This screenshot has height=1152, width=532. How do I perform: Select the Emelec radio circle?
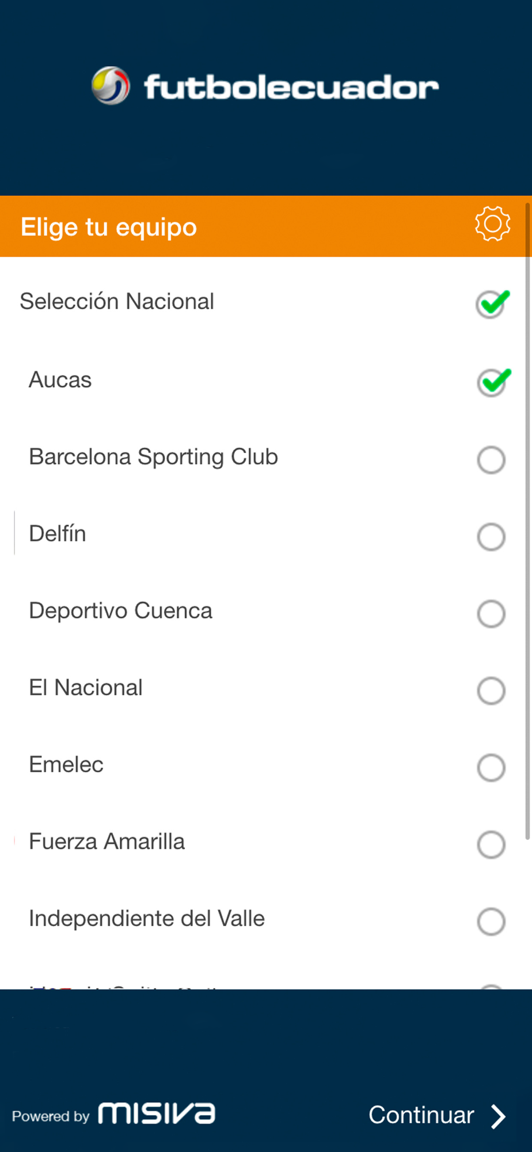coord(491,768)
